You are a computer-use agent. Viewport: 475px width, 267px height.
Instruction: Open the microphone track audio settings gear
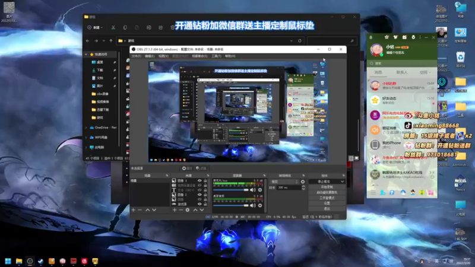(260, 190)
